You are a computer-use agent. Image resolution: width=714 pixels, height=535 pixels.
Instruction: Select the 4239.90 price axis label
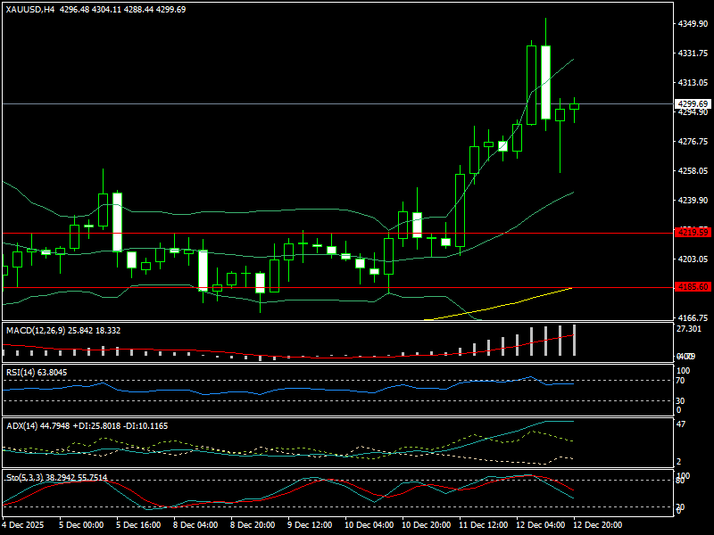(693, 200)
